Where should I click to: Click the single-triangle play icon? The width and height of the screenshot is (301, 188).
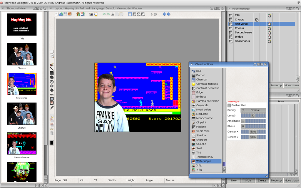151,14
